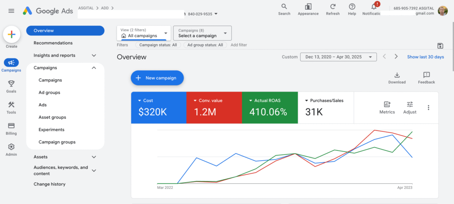Collapse the Campaigns section in sidebar
The width and height of the screenshot is (454, 204).
coord(94,68)
